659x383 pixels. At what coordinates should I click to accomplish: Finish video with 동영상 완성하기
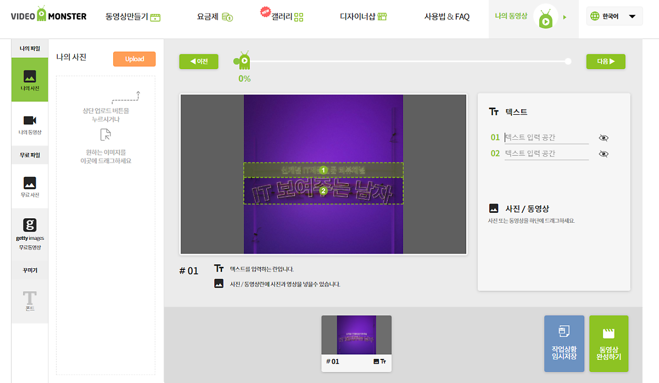(x=608, y=344)
